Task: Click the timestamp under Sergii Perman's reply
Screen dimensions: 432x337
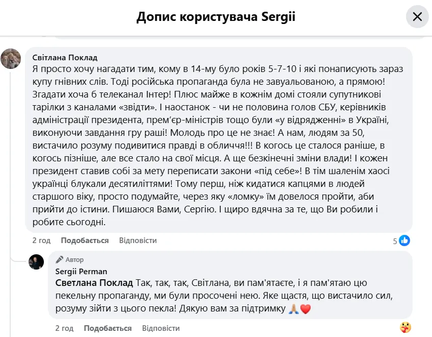Action: 64,328
